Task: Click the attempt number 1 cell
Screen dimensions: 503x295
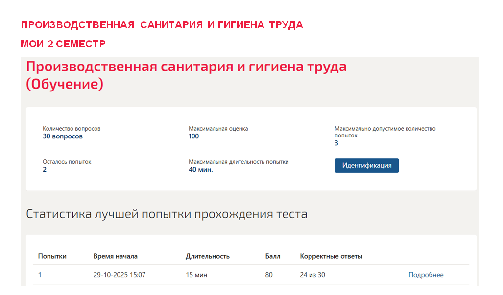Action: pos(40,275)
